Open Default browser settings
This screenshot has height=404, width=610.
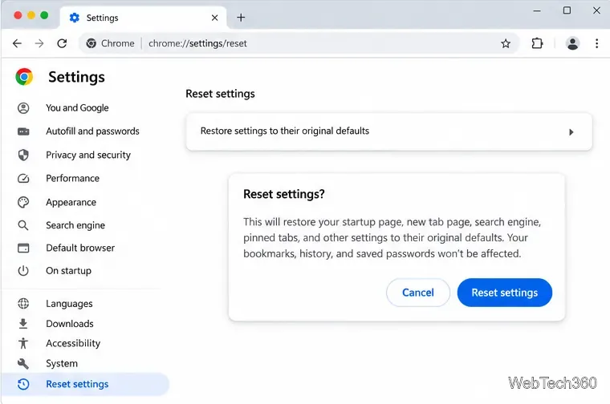tap(80, 248)
